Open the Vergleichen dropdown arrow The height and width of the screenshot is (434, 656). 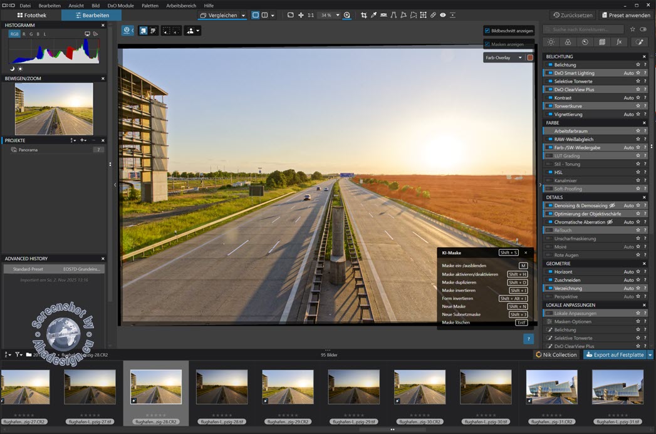coord(243,15)
